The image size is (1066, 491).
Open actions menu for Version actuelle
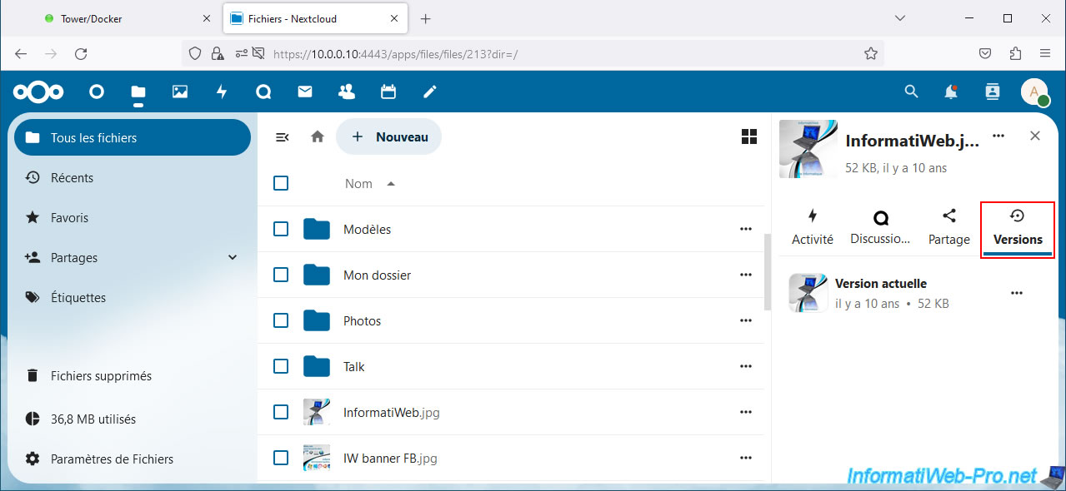click(1016, 293)
